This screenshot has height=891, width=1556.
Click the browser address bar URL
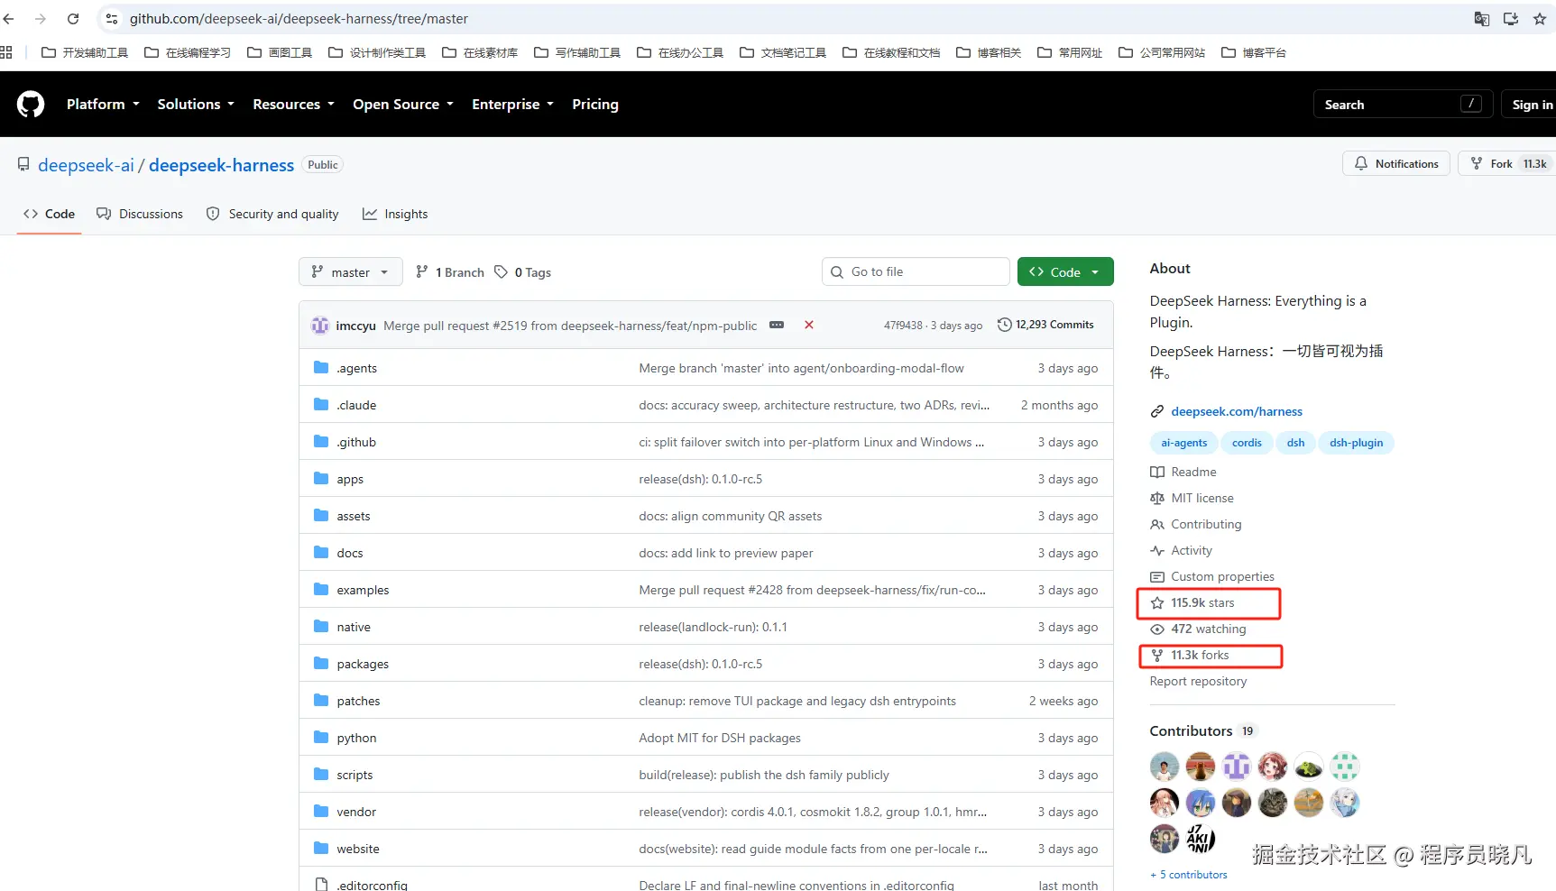(x=299, y=19)
